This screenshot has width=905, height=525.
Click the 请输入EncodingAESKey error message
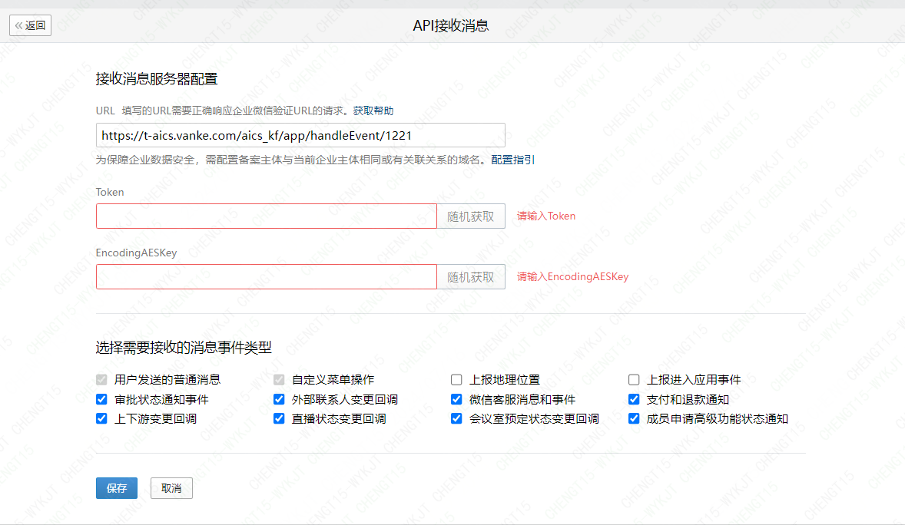(x=572, y=276)
